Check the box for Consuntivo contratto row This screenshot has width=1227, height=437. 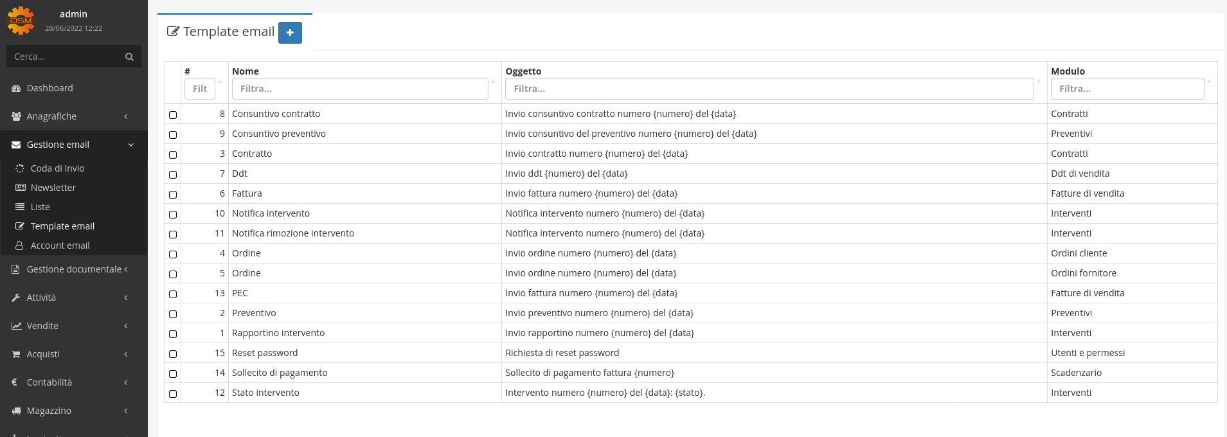click(x=172, y=114)
